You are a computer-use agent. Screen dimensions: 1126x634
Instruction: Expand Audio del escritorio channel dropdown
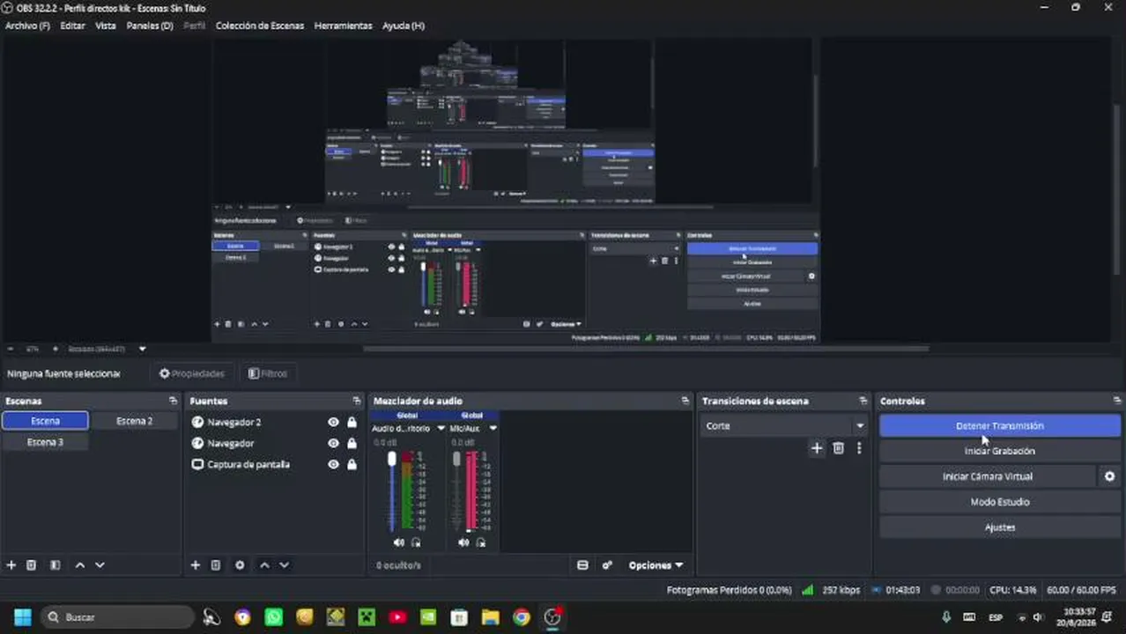tap(441, 429)
